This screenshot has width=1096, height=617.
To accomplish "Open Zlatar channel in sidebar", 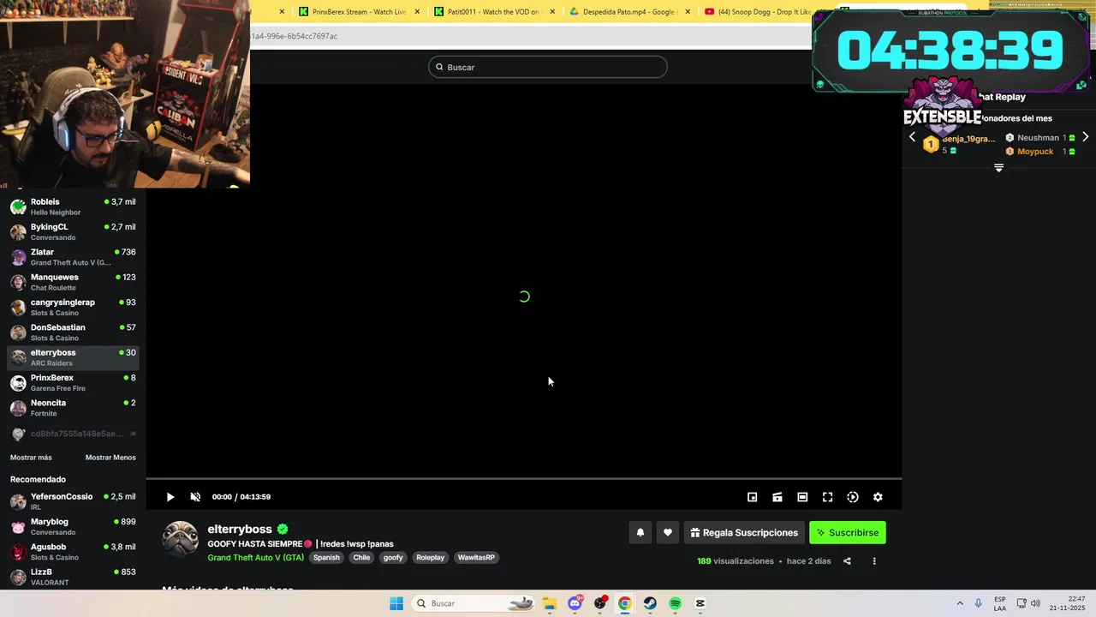I will (73, 257).
